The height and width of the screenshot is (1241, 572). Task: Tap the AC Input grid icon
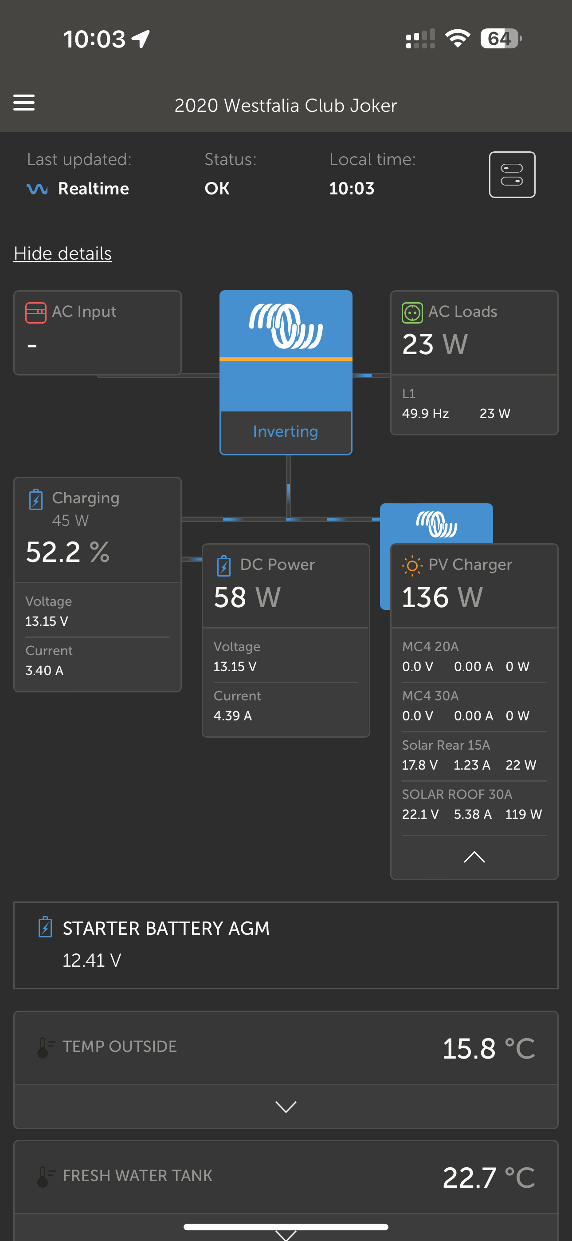(x=35, y=312)
